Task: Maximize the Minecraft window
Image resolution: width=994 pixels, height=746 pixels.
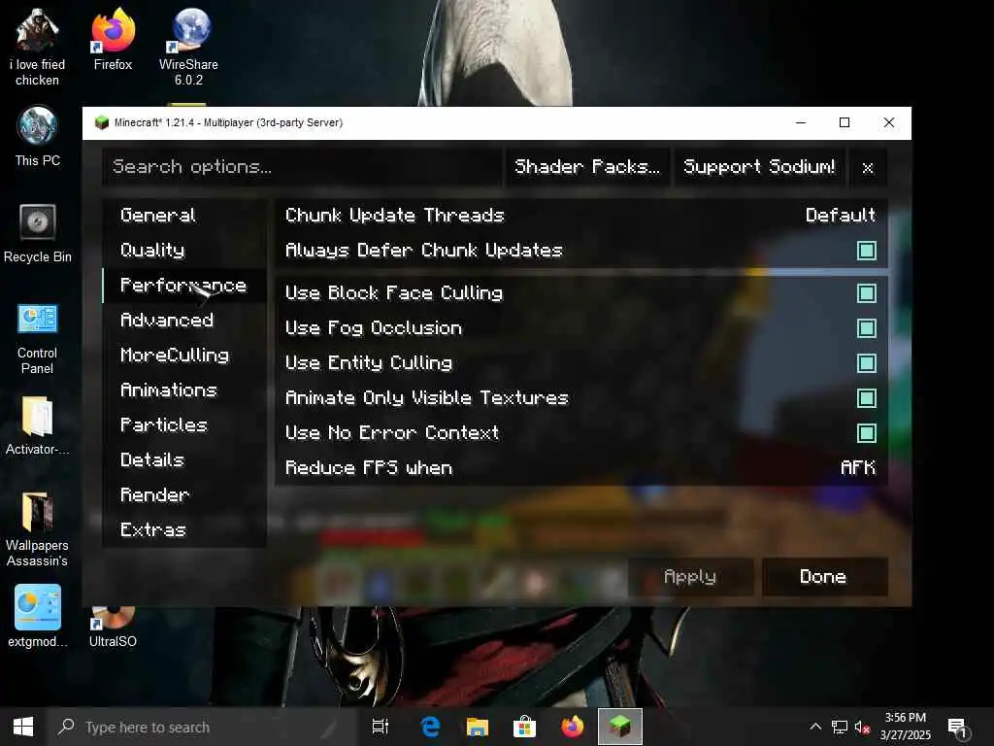Action: (x=845, y=122)
